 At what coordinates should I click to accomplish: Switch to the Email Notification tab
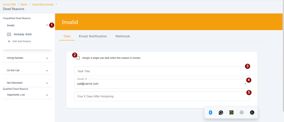93,36
